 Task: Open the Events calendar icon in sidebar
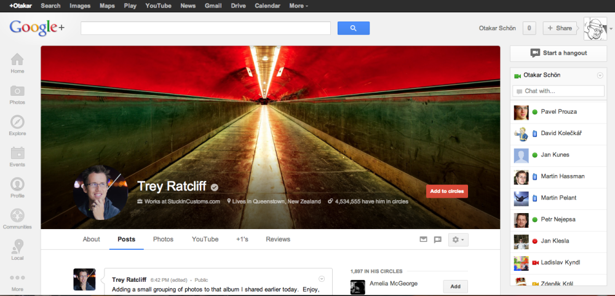tap(17, 157)
